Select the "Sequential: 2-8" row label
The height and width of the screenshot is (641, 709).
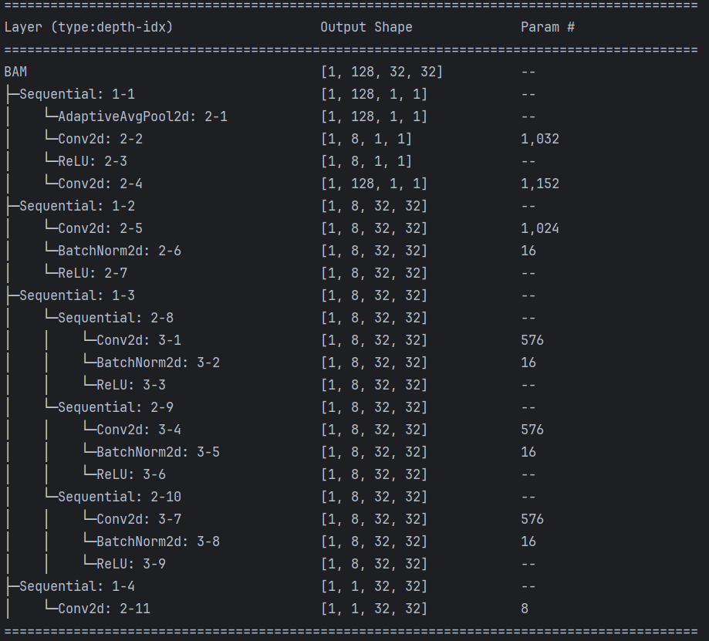pyautogui.click(x=116, y=318)
